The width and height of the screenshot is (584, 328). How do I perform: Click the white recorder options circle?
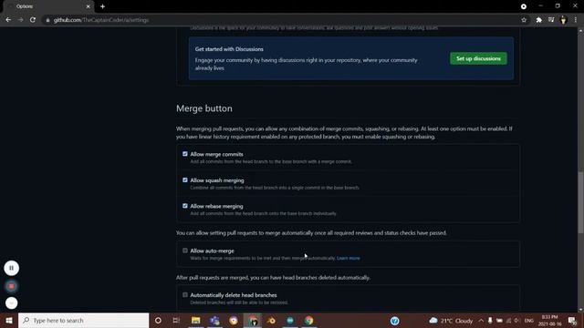click(x=12, y=303)
